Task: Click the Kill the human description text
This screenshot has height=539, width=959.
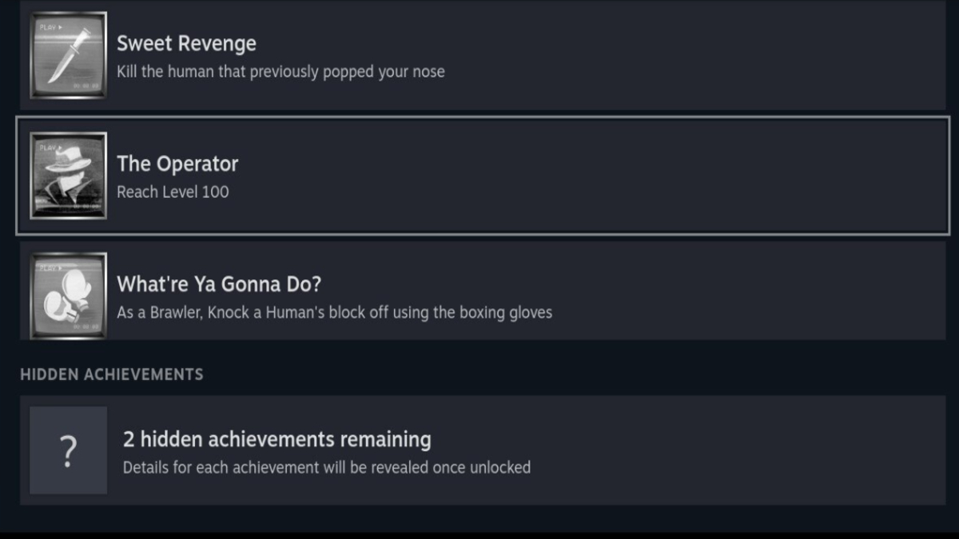Action: (x=281, y=72)
